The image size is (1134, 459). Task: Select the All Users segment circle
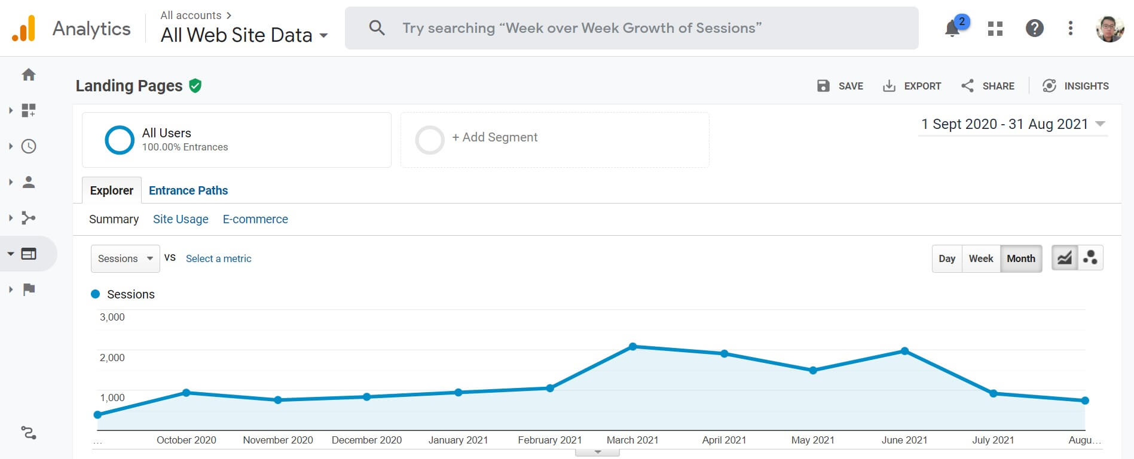(120, 140)
